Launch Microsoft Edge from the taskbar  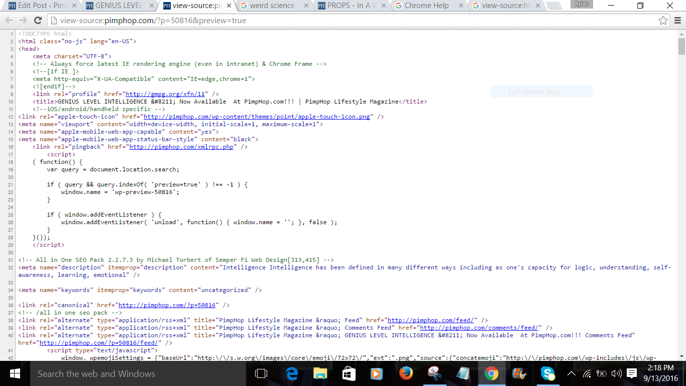(292, 373)
